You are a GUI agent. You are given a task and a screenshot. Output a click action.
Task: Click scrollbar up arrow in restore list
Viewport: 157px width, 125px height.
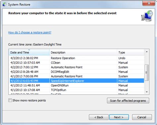pyautogui.click(x=147, y=52)
